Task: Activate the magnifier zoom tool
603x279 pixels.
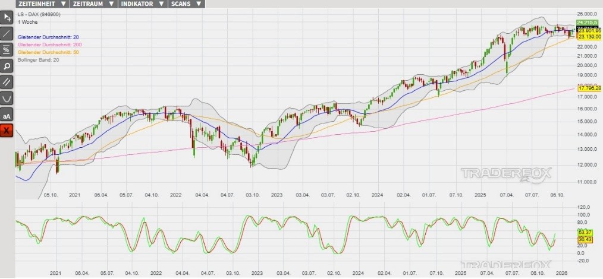Action: pyautogui.click(x=7, y=66)
